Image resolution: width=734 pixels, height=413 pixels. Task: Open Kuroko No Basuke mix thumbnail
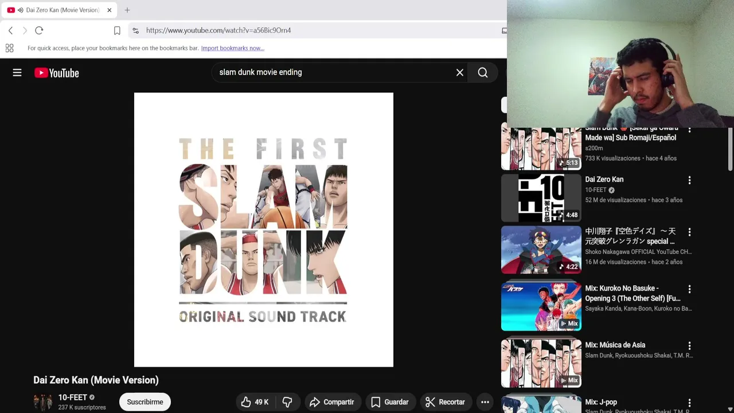tap(541, 306)
